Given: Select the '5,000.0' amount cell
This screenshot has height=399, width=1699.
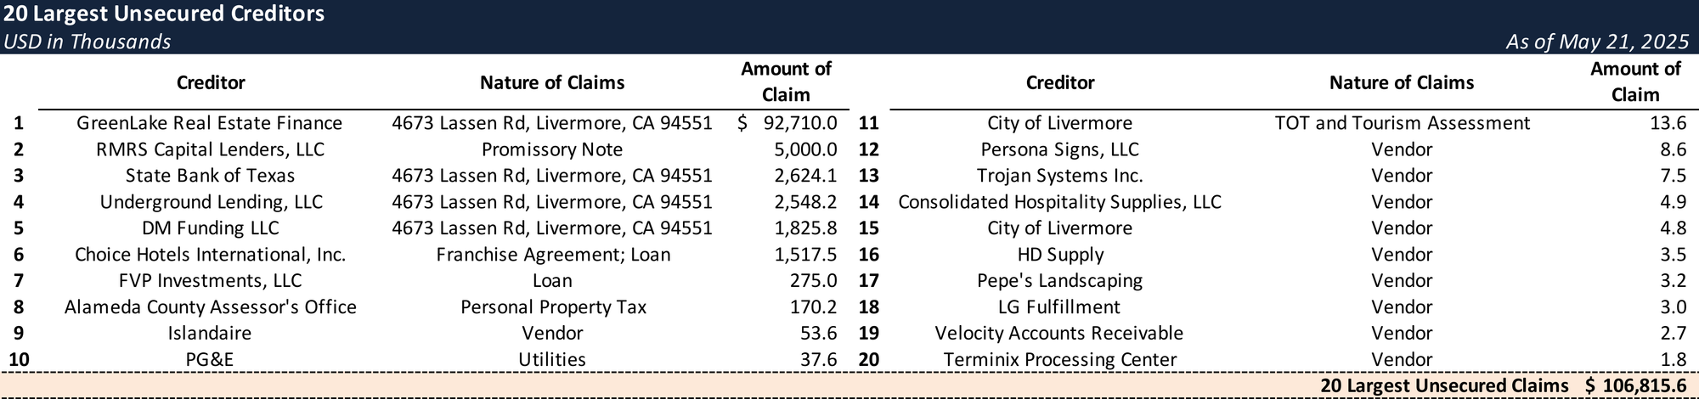Looking at the screenshot, I should point(804,149).
